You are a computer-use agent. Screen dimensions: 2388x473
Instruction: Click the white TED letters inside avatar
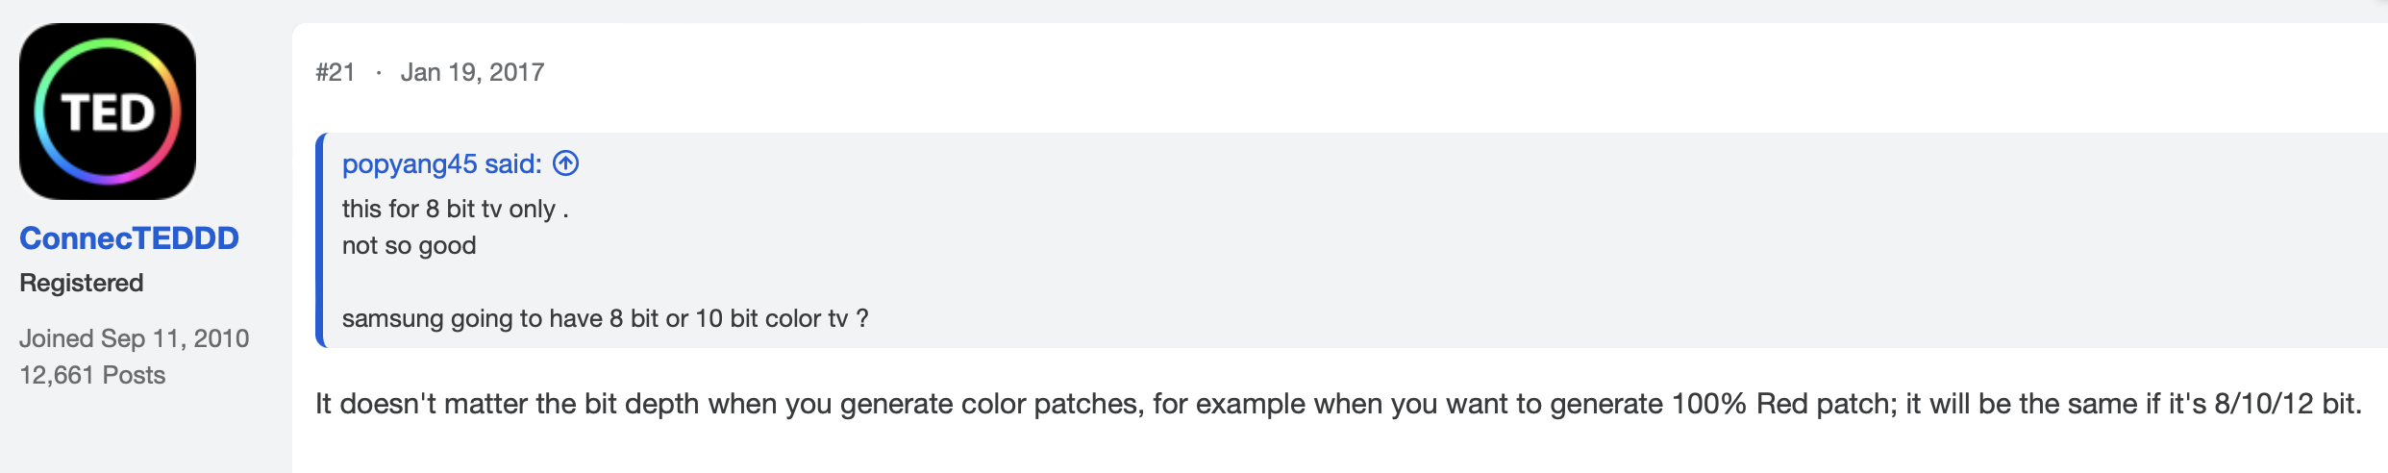click(108, 113)
